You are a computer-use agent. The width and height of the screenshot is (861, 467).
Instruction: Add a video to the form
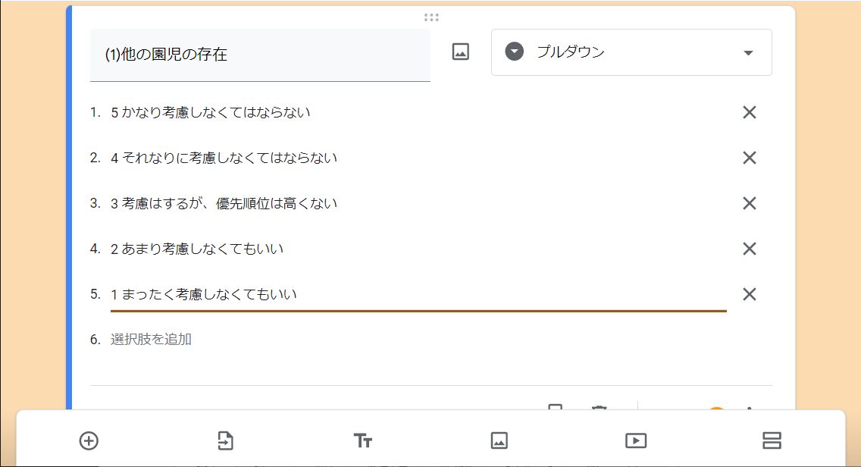pyautogui.click(x=635, y=440)
